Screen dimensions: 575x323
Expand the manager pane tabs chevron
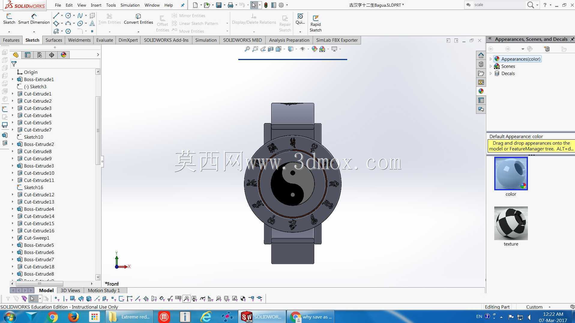tap(98, 55)
